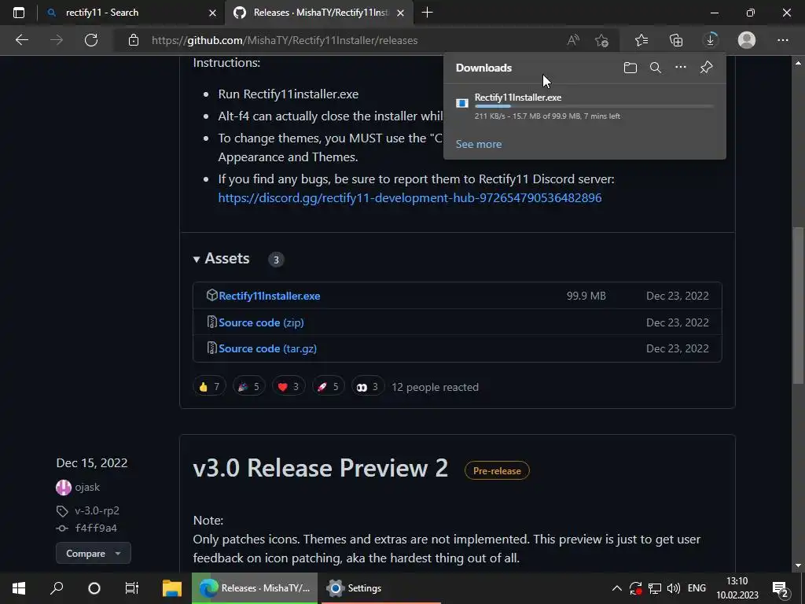Close the Releases GitHub tab
This screenshot has width=805, height=604.
401,13
